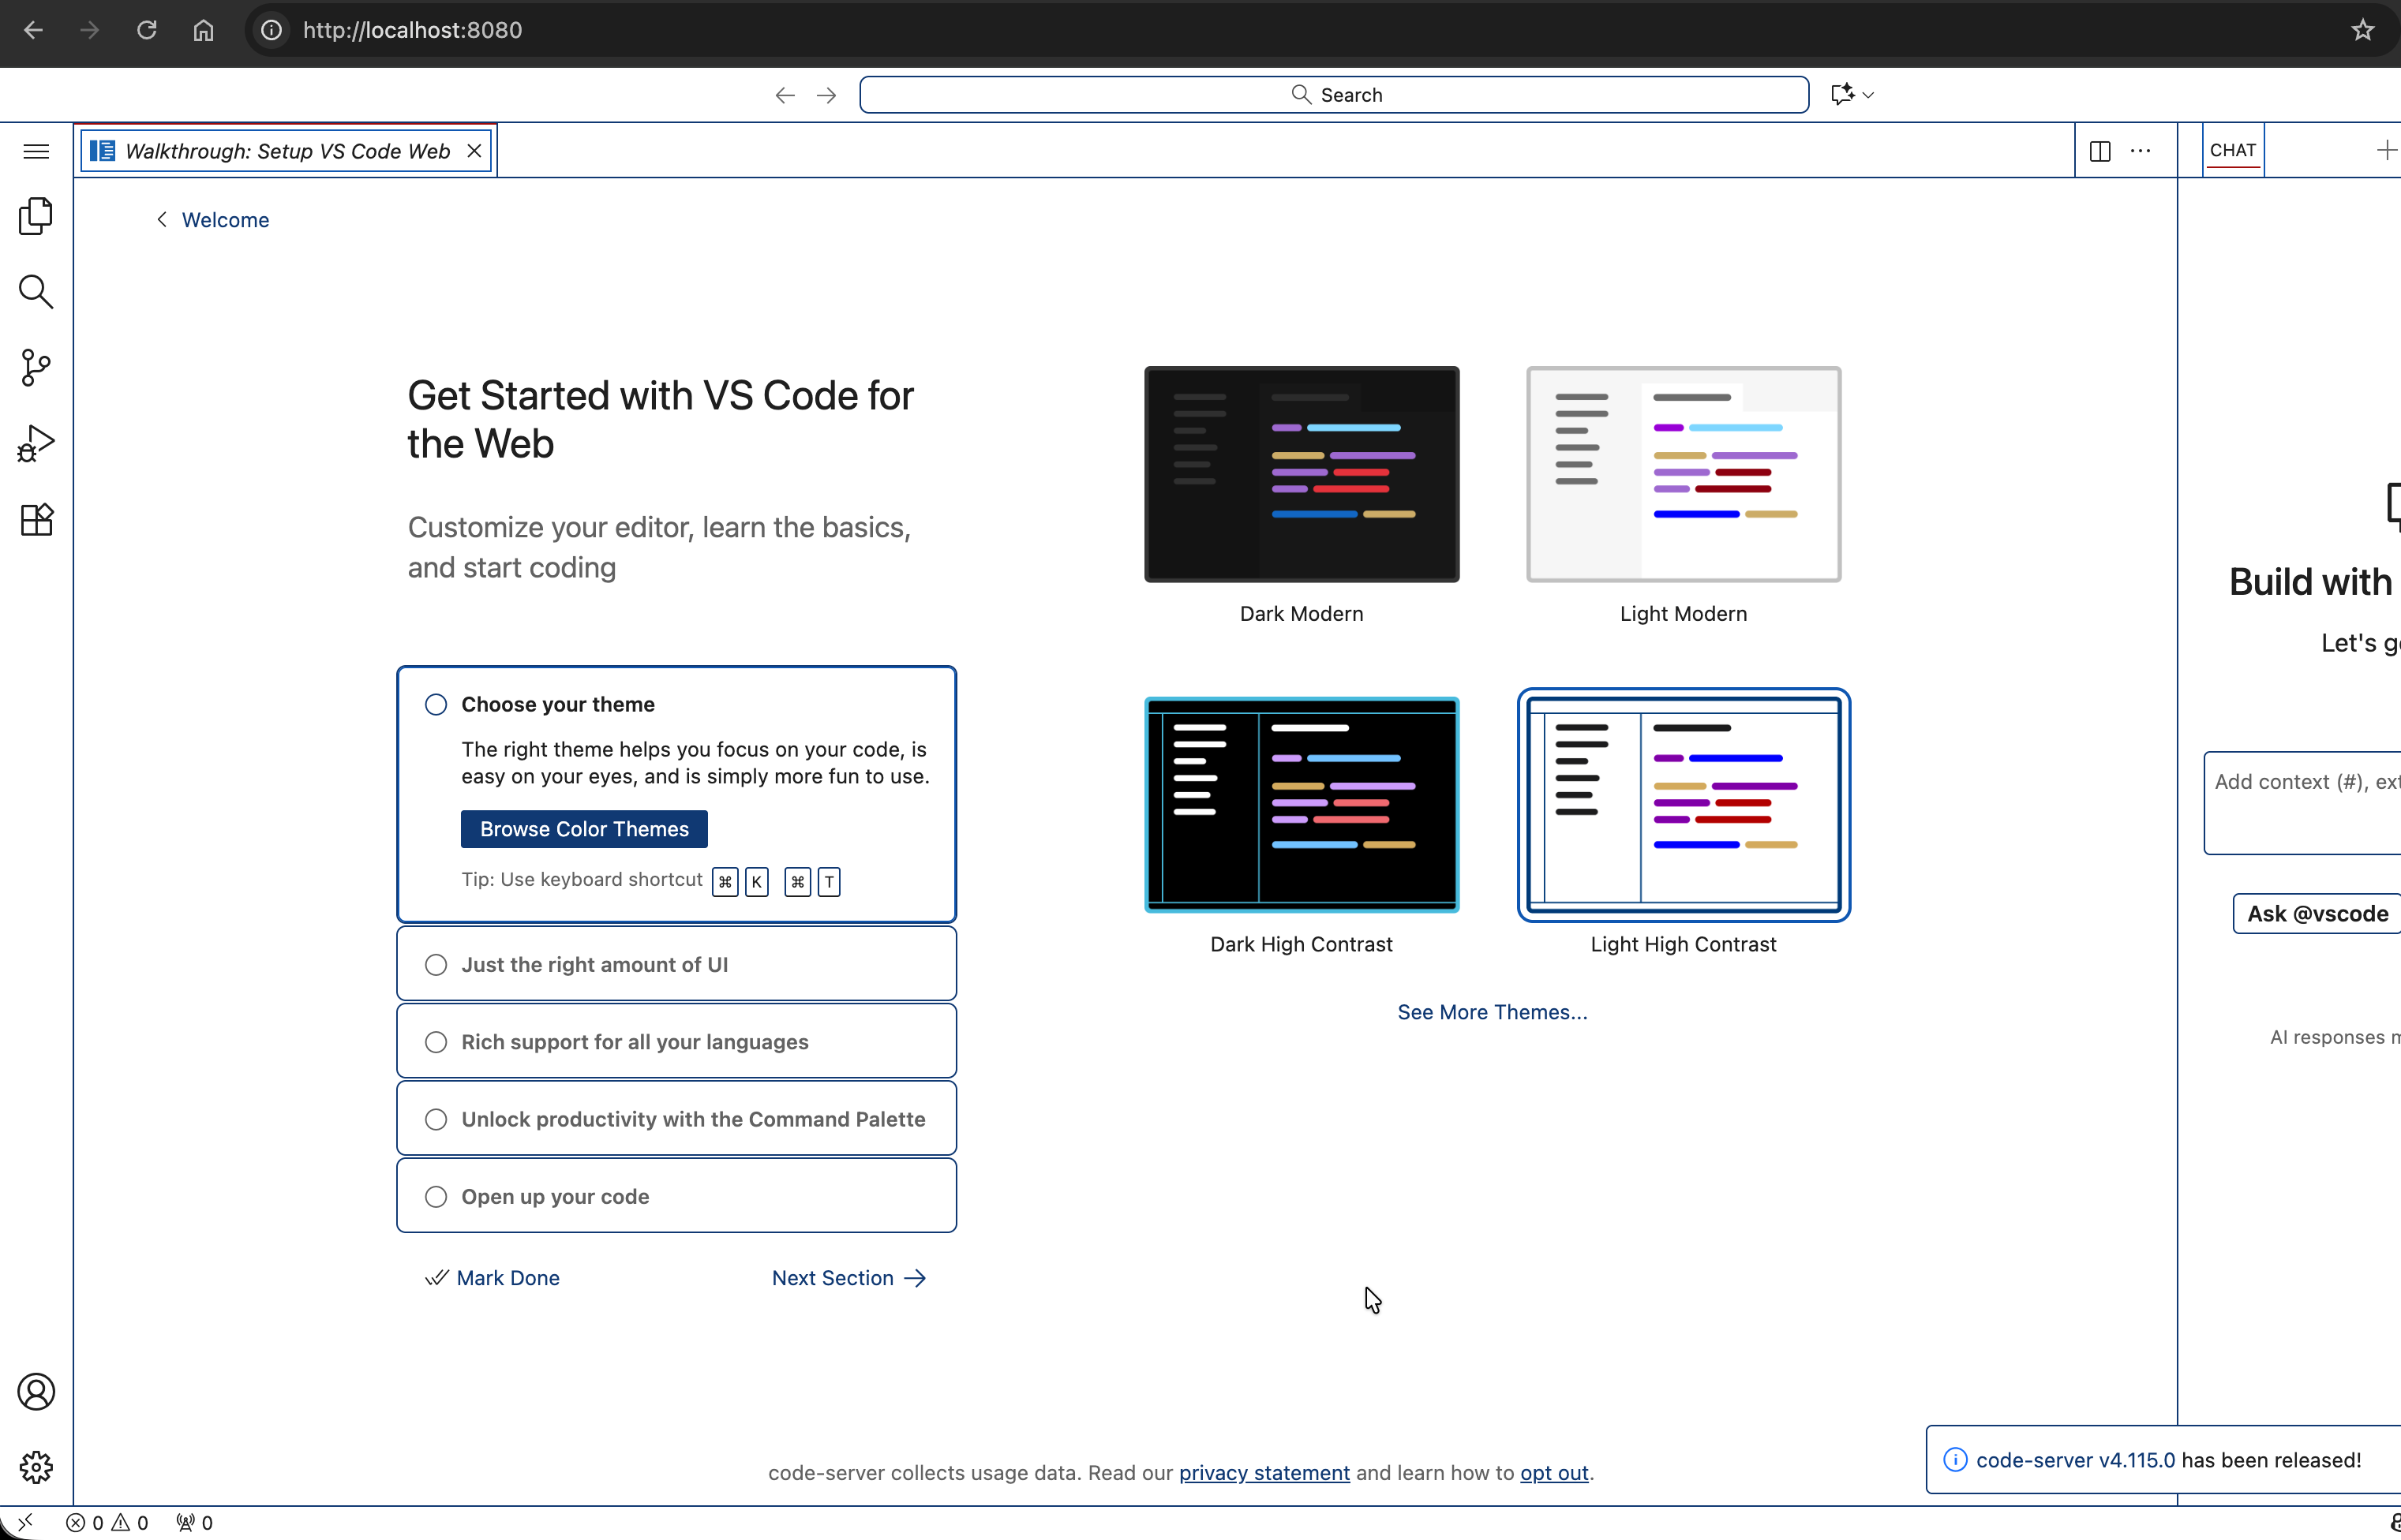The width and height of the screenshot is (2401, 1540).
Task: Open the hamburger application menu
Action: pos(35,151)
